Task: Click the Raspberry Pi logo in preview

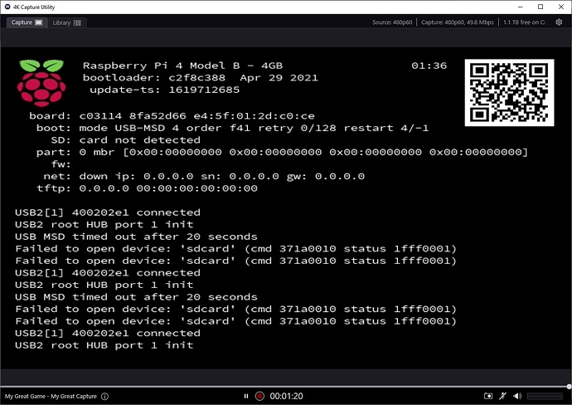Action: pos(41,83)
